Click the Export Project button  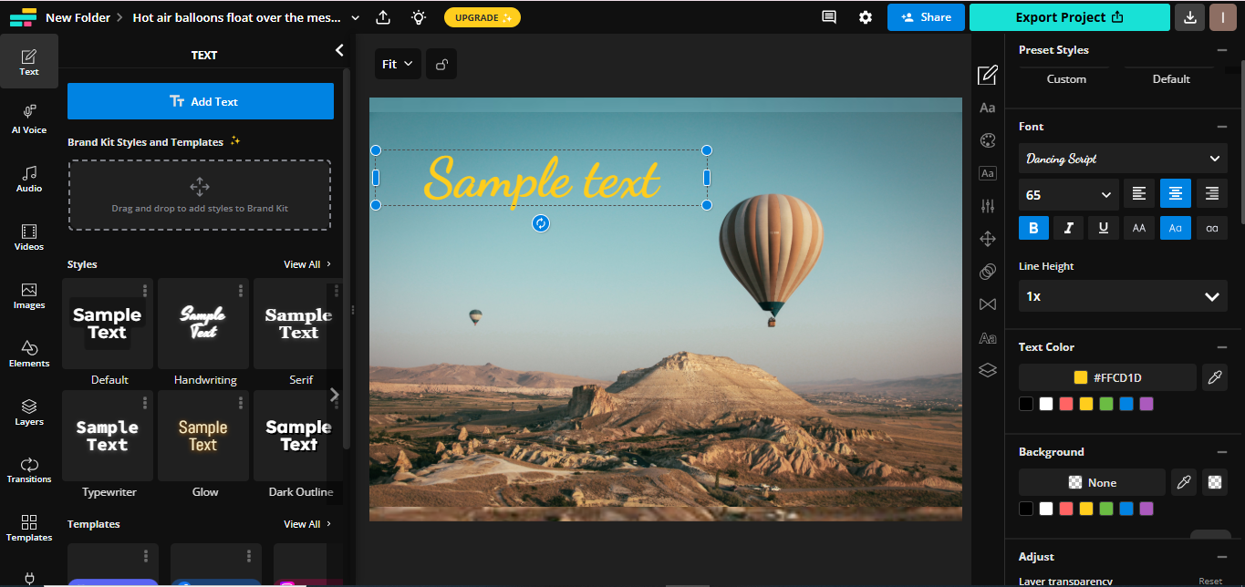pos(1069,17)
